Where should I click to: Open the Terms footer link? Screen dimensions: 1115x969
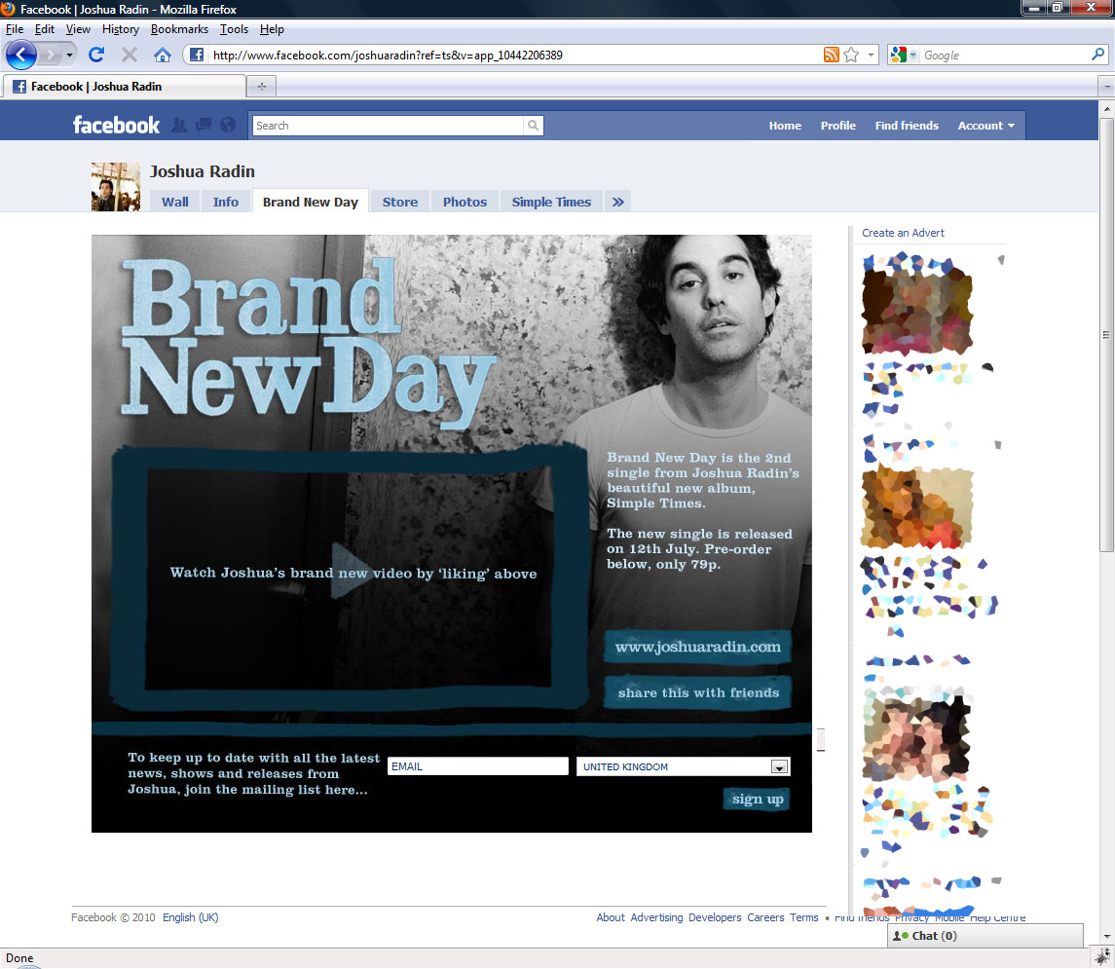803,917
